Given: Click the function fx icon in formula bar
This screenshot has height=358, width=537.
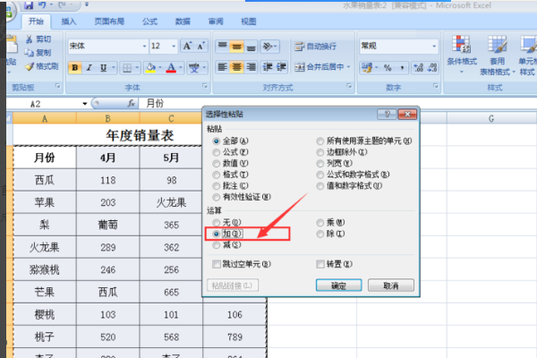Looking at the screenshot, I should click(x=132, y=103).
